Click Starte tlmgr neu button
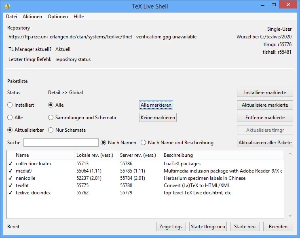 (x=208, y=227)
